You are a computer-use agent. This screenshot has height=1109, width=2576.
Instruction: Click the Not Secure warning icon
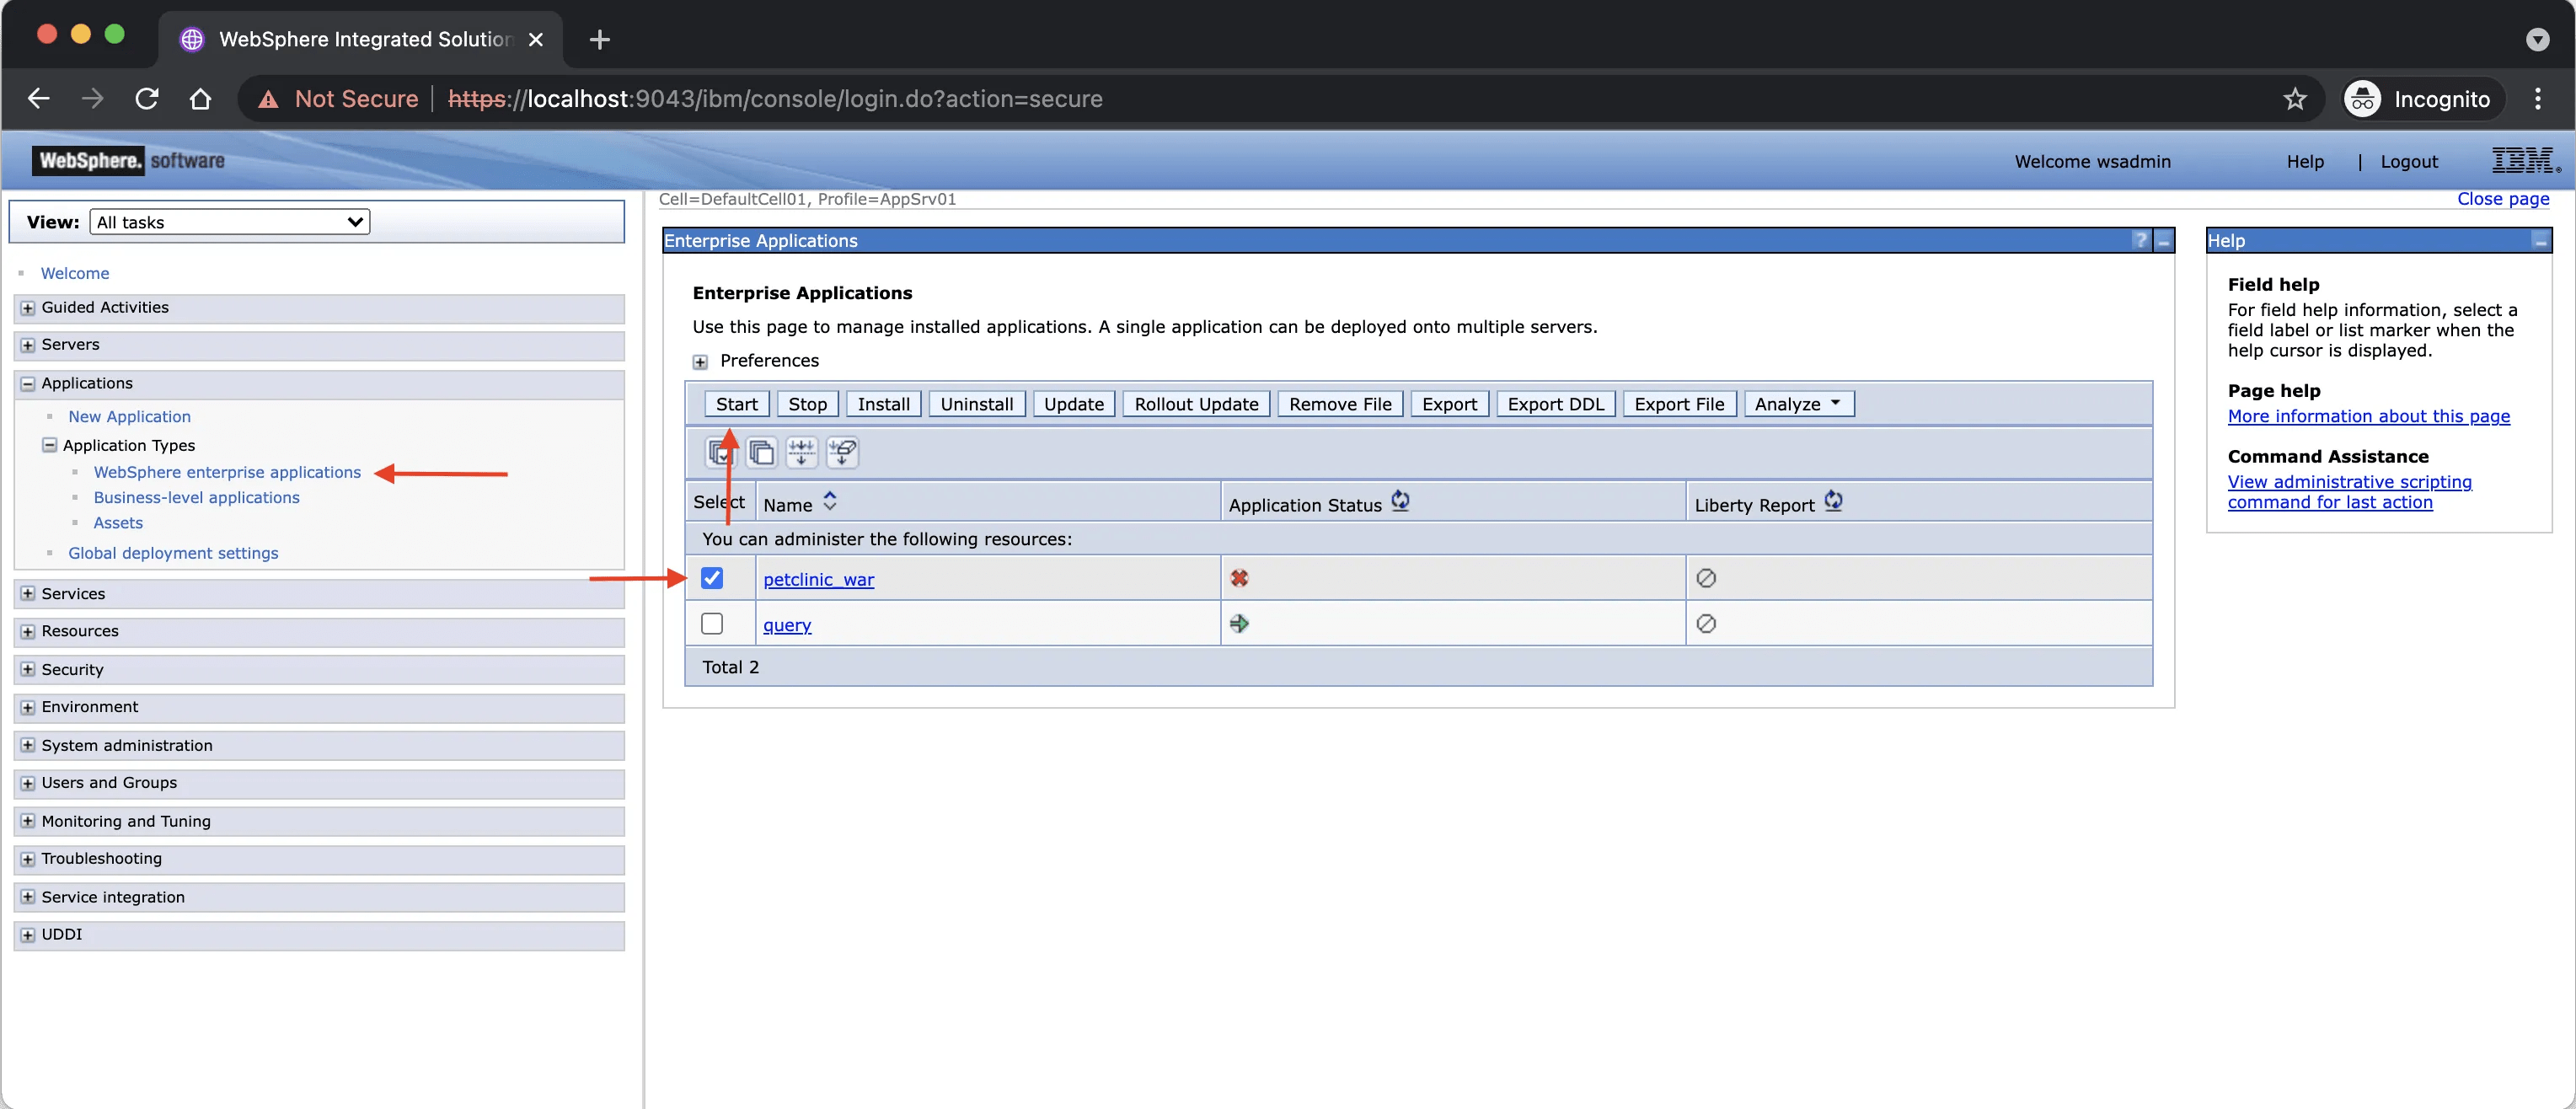[x=268, y=99]
